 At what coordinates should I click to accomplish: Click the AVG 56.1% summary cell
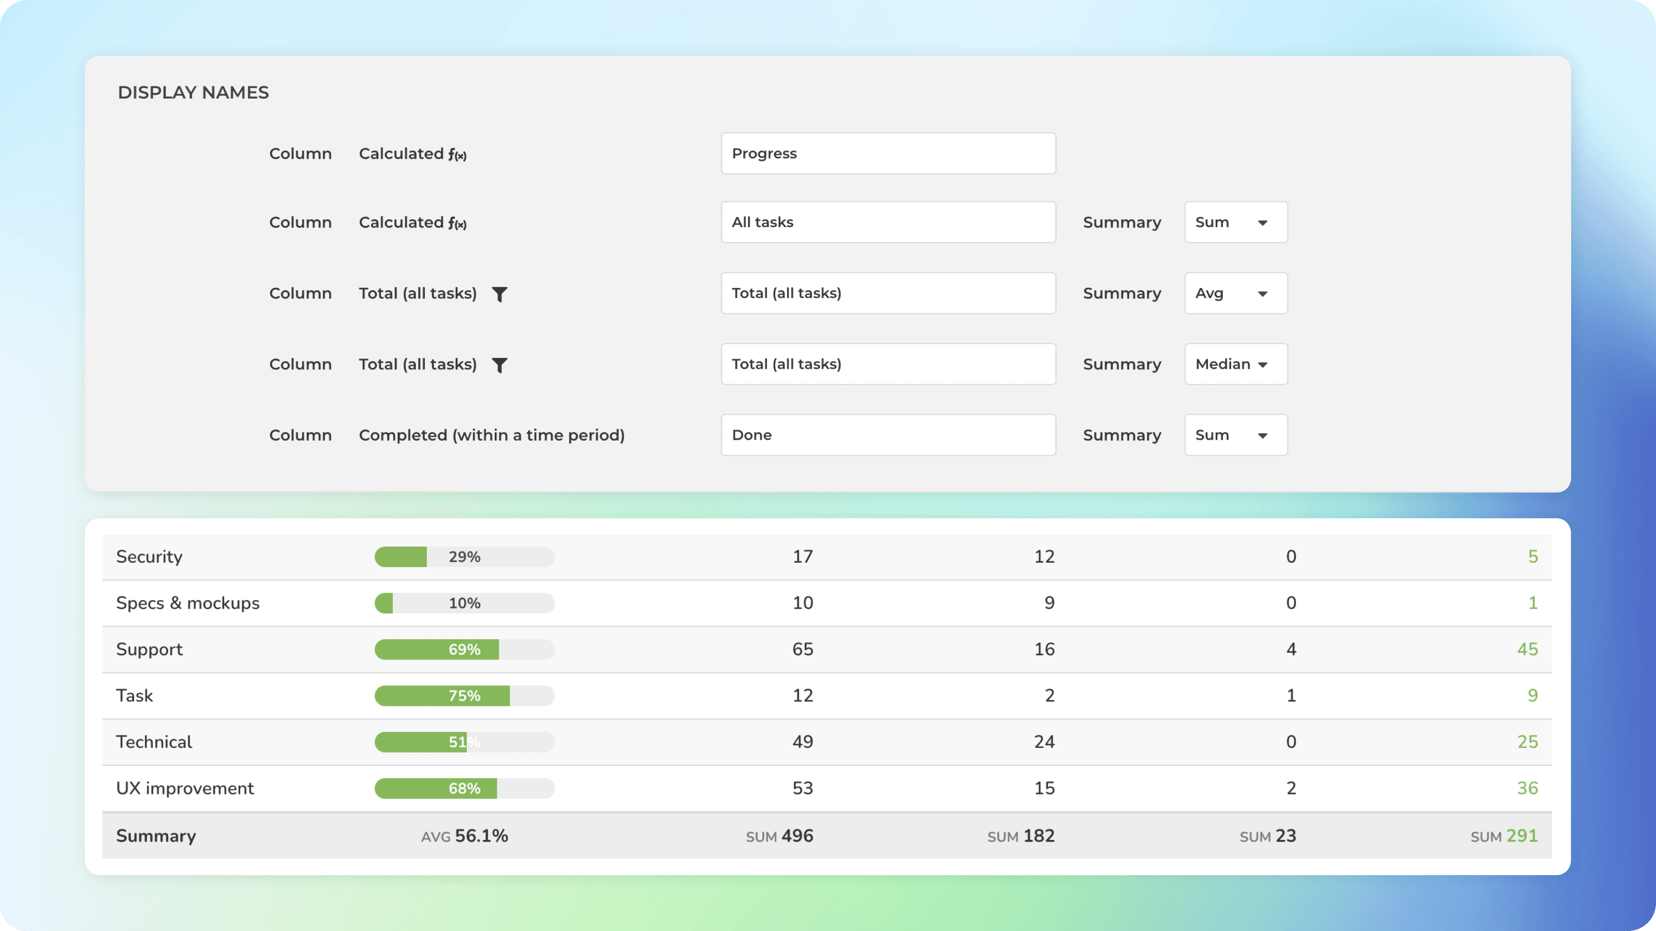click(464, 836)
